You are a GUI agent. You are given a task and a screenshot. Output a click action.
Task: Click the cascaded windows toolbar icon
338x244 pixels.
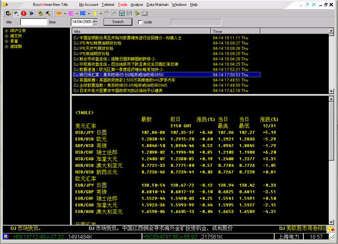tap(107, 14)
